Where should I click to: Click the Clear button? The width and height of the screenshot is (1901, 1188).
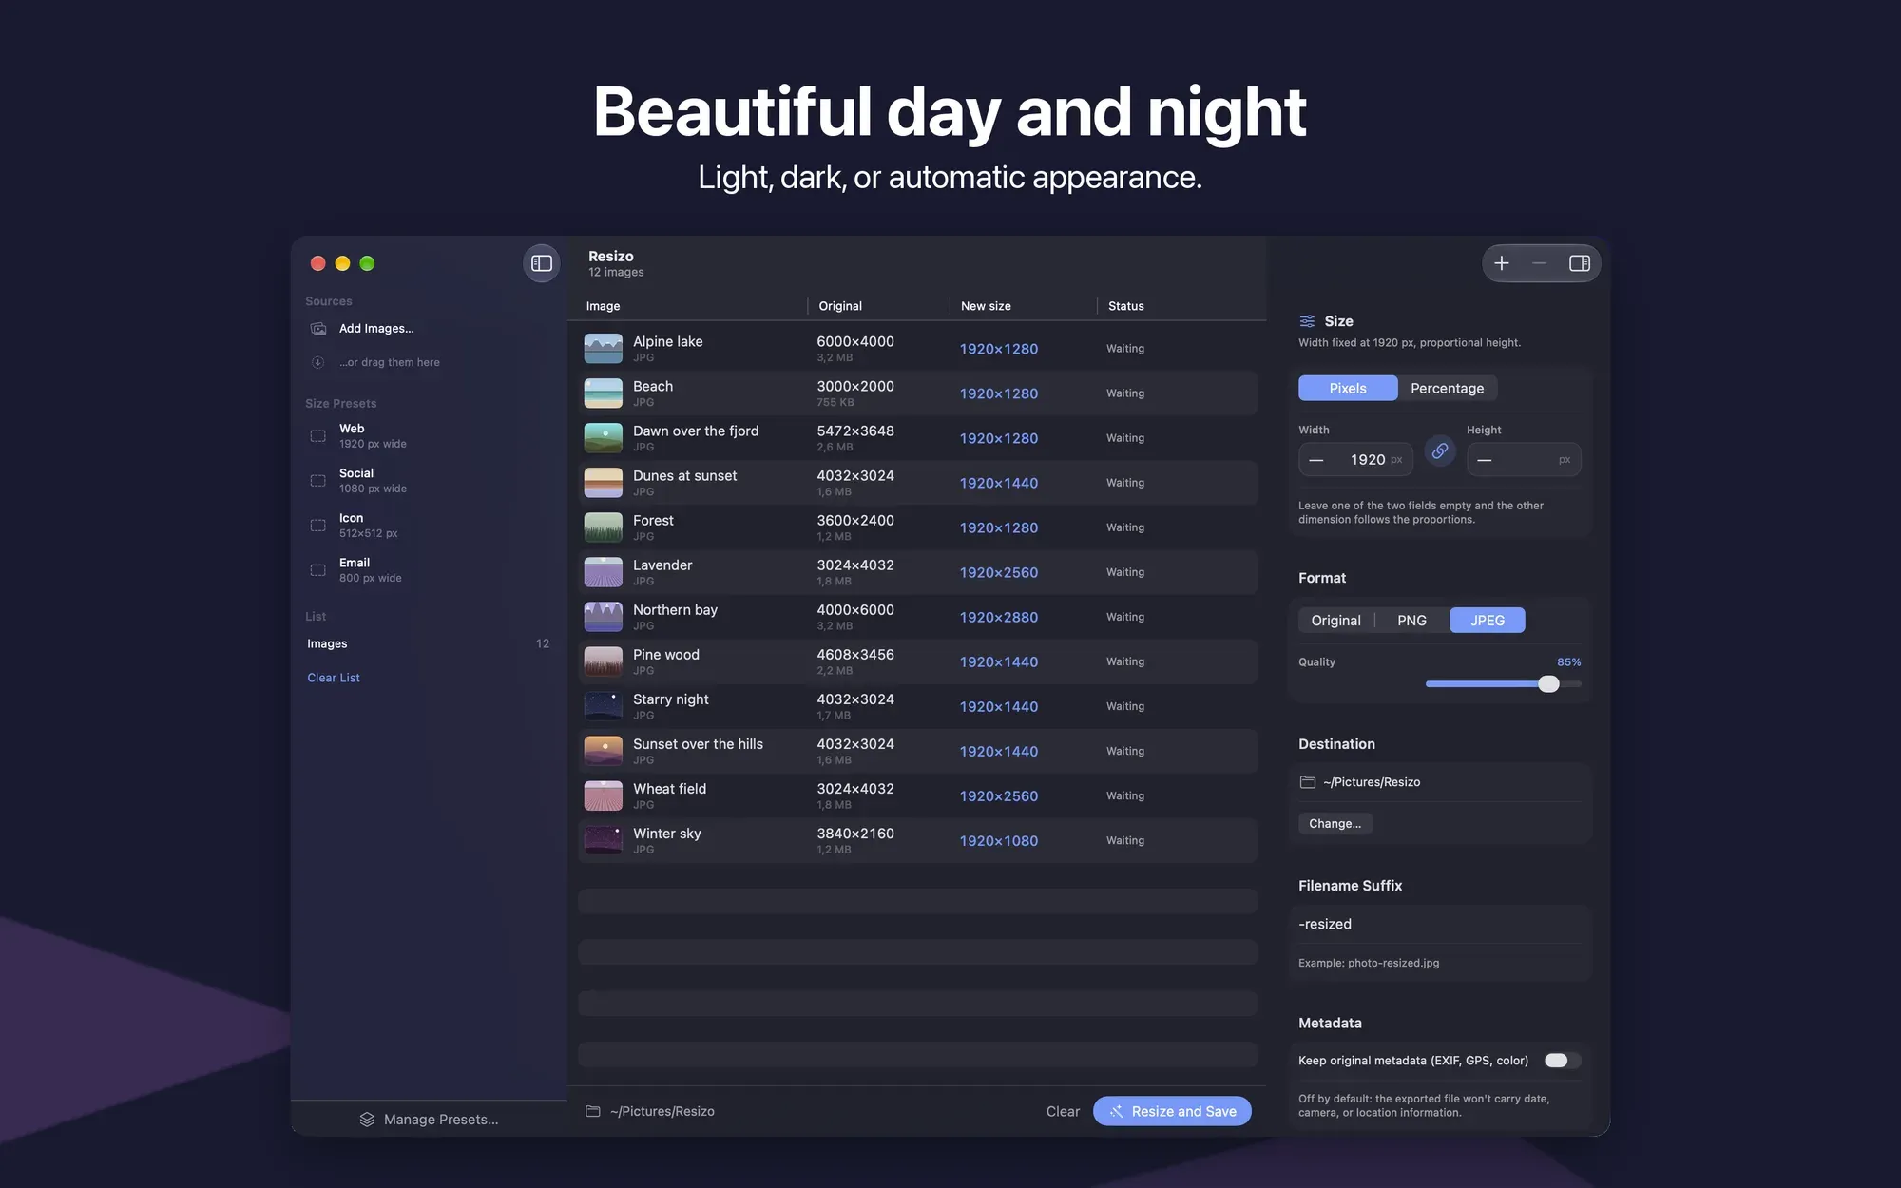click(x=1063, y=1111)
